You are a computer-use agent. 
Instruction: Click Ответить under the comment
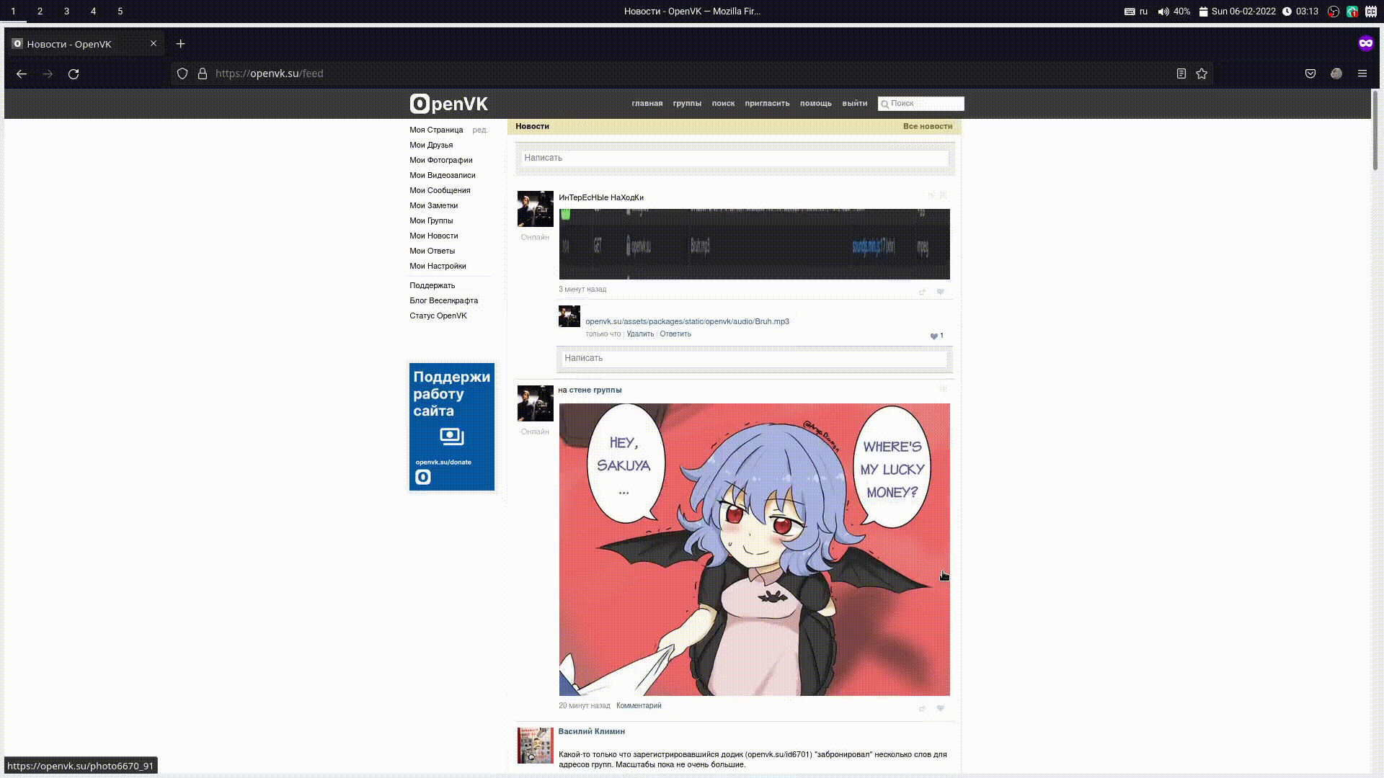[x=675, y=334]
